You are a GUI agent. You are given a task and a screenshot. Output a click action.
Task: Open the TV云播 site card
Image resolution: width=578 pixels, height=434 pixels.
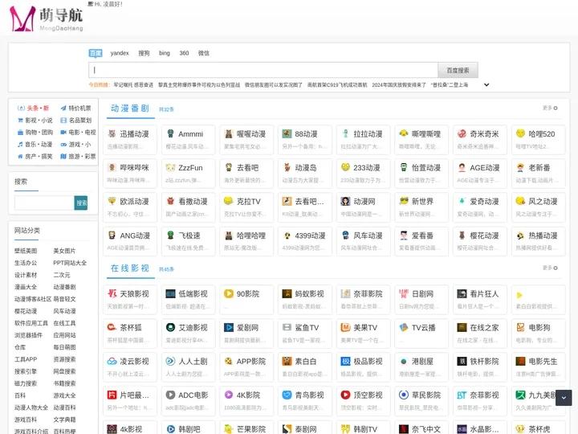point(421,334)
